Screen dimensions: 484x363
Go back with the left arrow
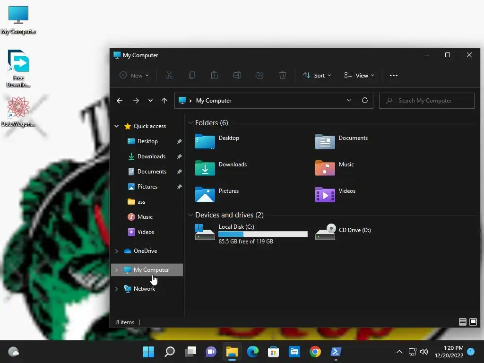120,101
